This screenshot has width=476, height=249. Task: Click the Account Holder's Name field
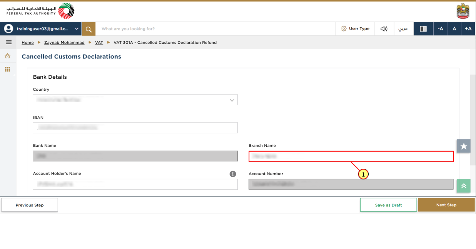click(135, 184)
